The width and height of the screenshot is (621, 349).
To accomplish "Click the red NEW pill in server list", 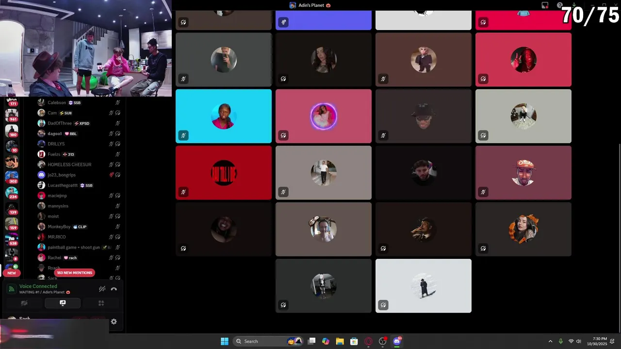I will click(12, 273).
